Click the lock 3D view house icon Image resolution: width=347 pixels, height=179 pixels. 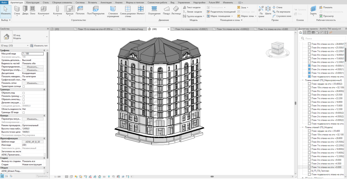(x=99, y=177)
